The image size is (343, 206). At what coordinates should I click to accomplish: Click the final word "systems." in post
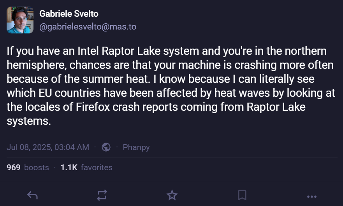pos(29,121)
